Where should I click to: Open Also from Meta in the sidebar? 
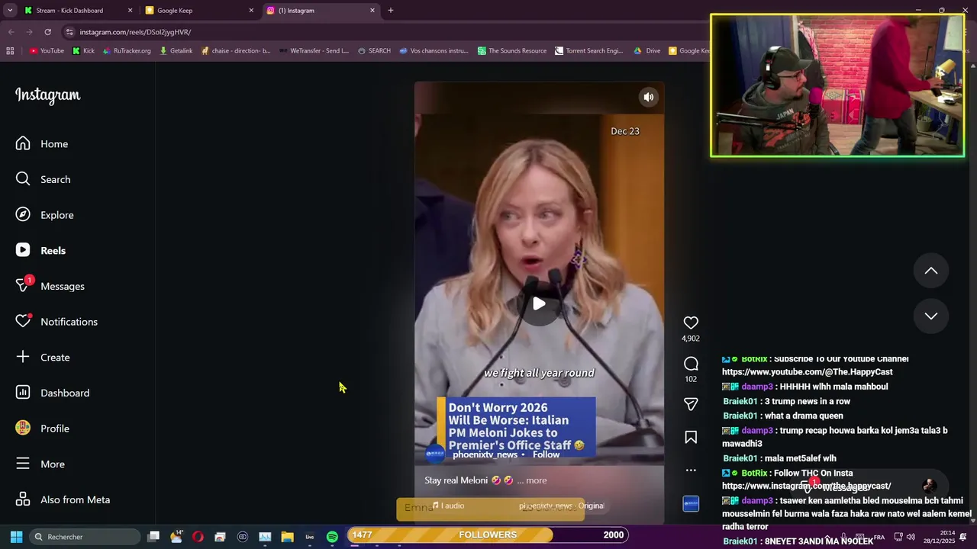point(63,499)
